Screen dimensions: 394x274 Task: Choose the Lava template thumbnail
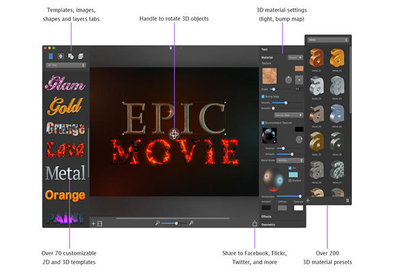pyautogui.click(x=65, y=150)
